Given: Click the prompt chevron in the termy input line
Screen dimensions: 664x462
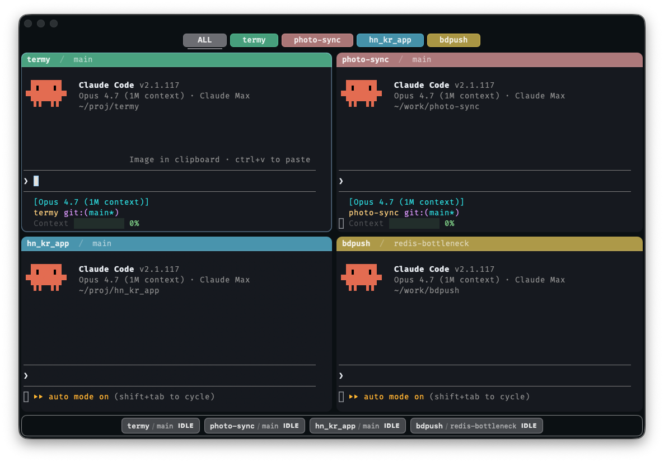Looking at the screenshot, I should coord(25,180).
